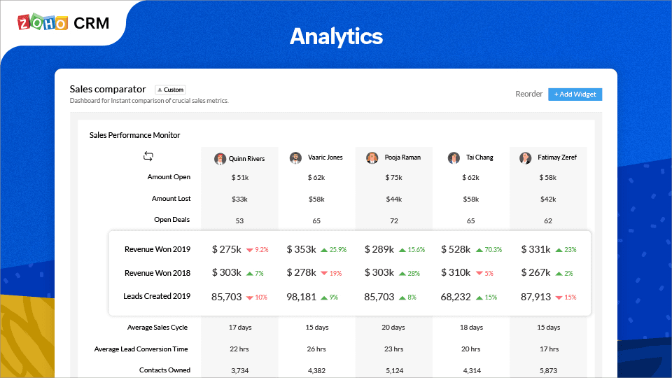The width and height of the screenshot is (672, 378).
Task: Open Vaaric Jones' profile picture
Action: [x=295, y=157]
